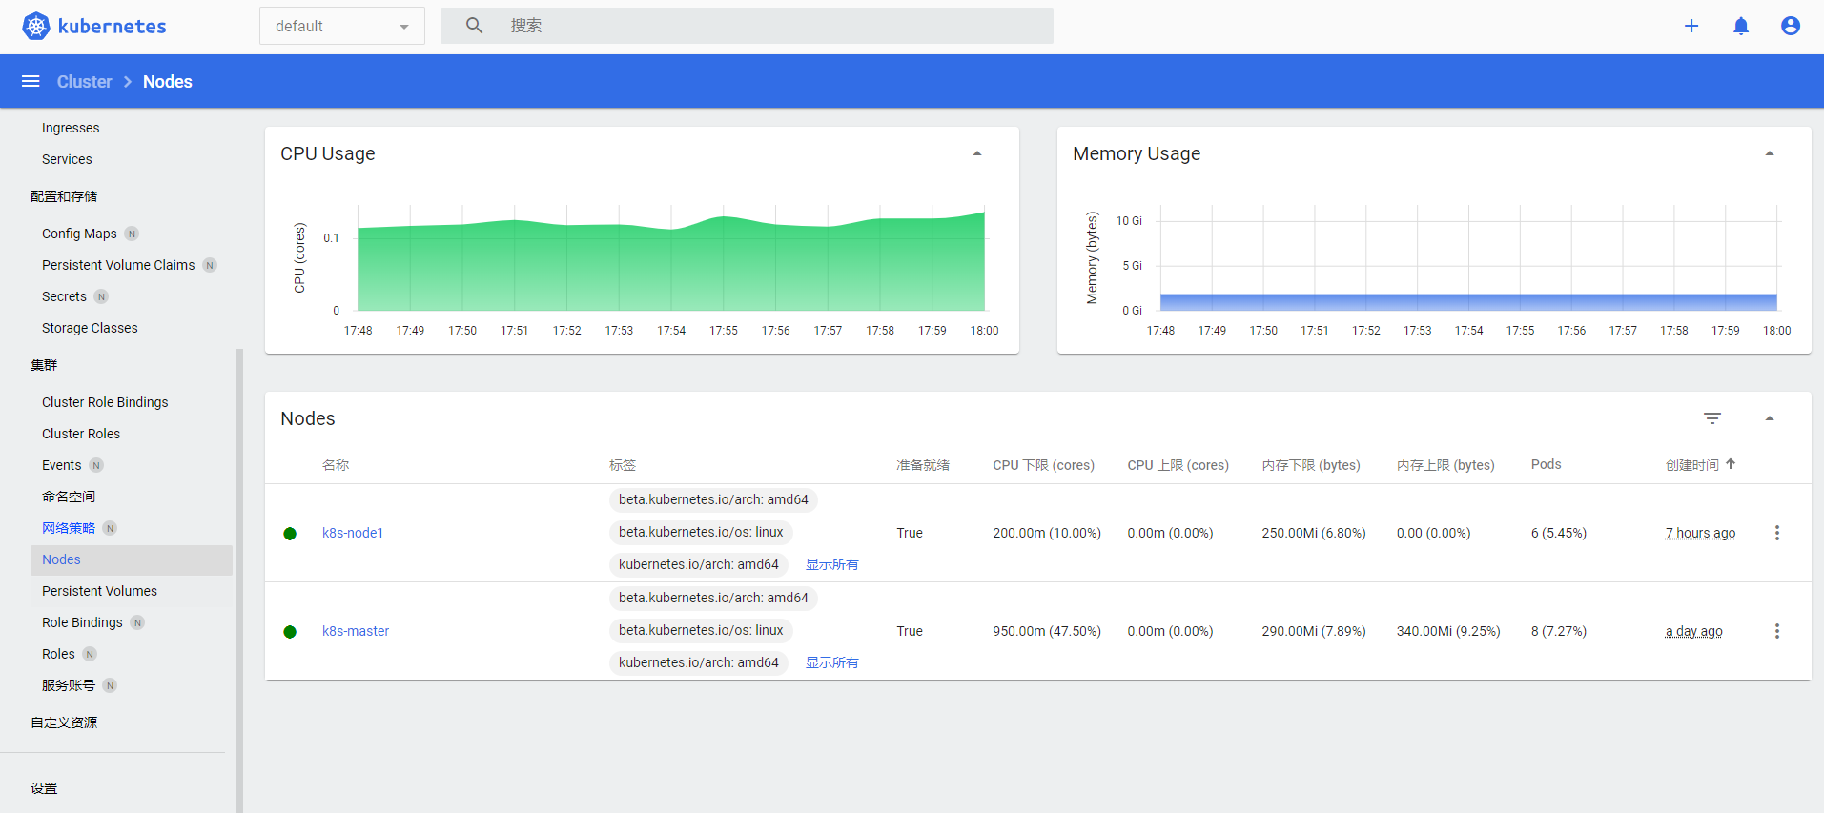Click N badge beside Persistent Volume Claims
Viewport: 1824px width, 813px height.
click(x=210, y=265)
